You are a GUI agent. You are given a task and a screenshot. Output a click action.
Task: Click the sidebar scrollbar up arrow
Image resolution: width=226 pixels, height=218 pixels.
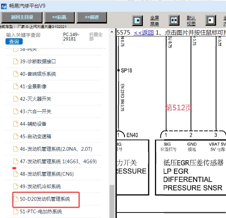click(112, 32)
